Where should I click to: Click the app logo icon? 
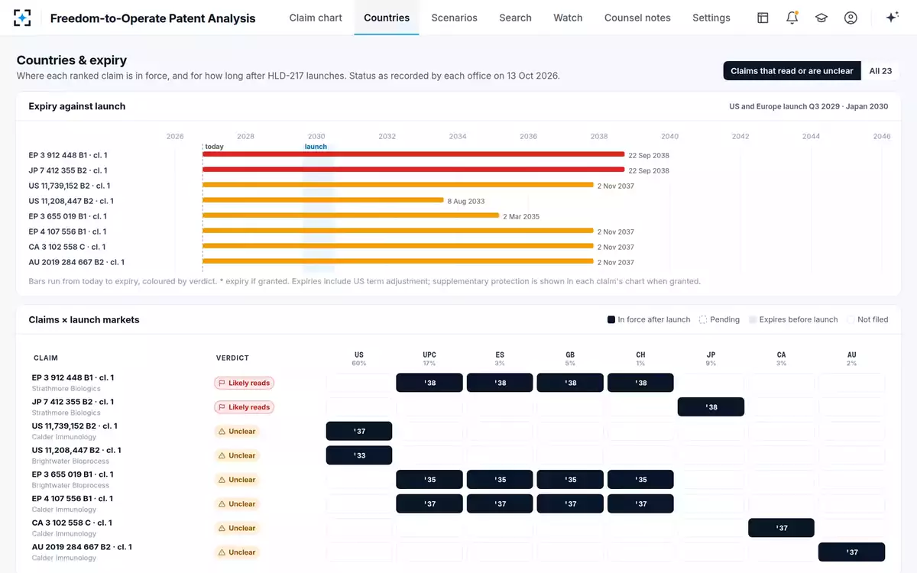pyautogui.click(x=22, y=18)
